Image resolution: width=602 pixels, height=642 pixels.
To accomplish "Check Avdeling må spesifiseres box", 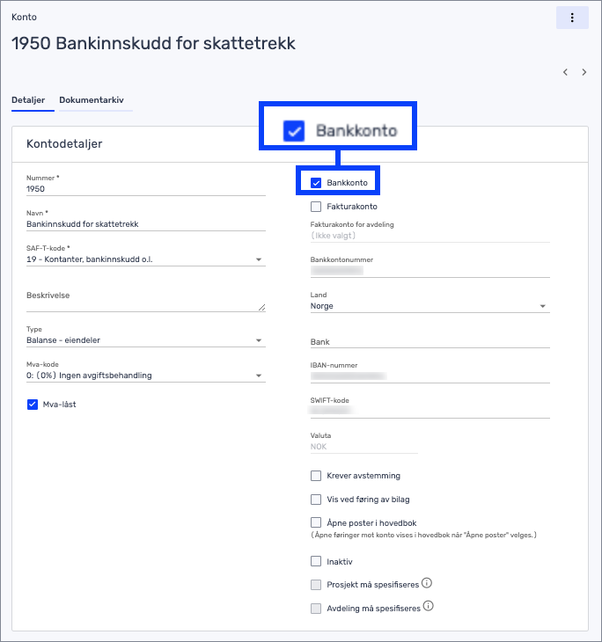I will [x=316, y=609].
